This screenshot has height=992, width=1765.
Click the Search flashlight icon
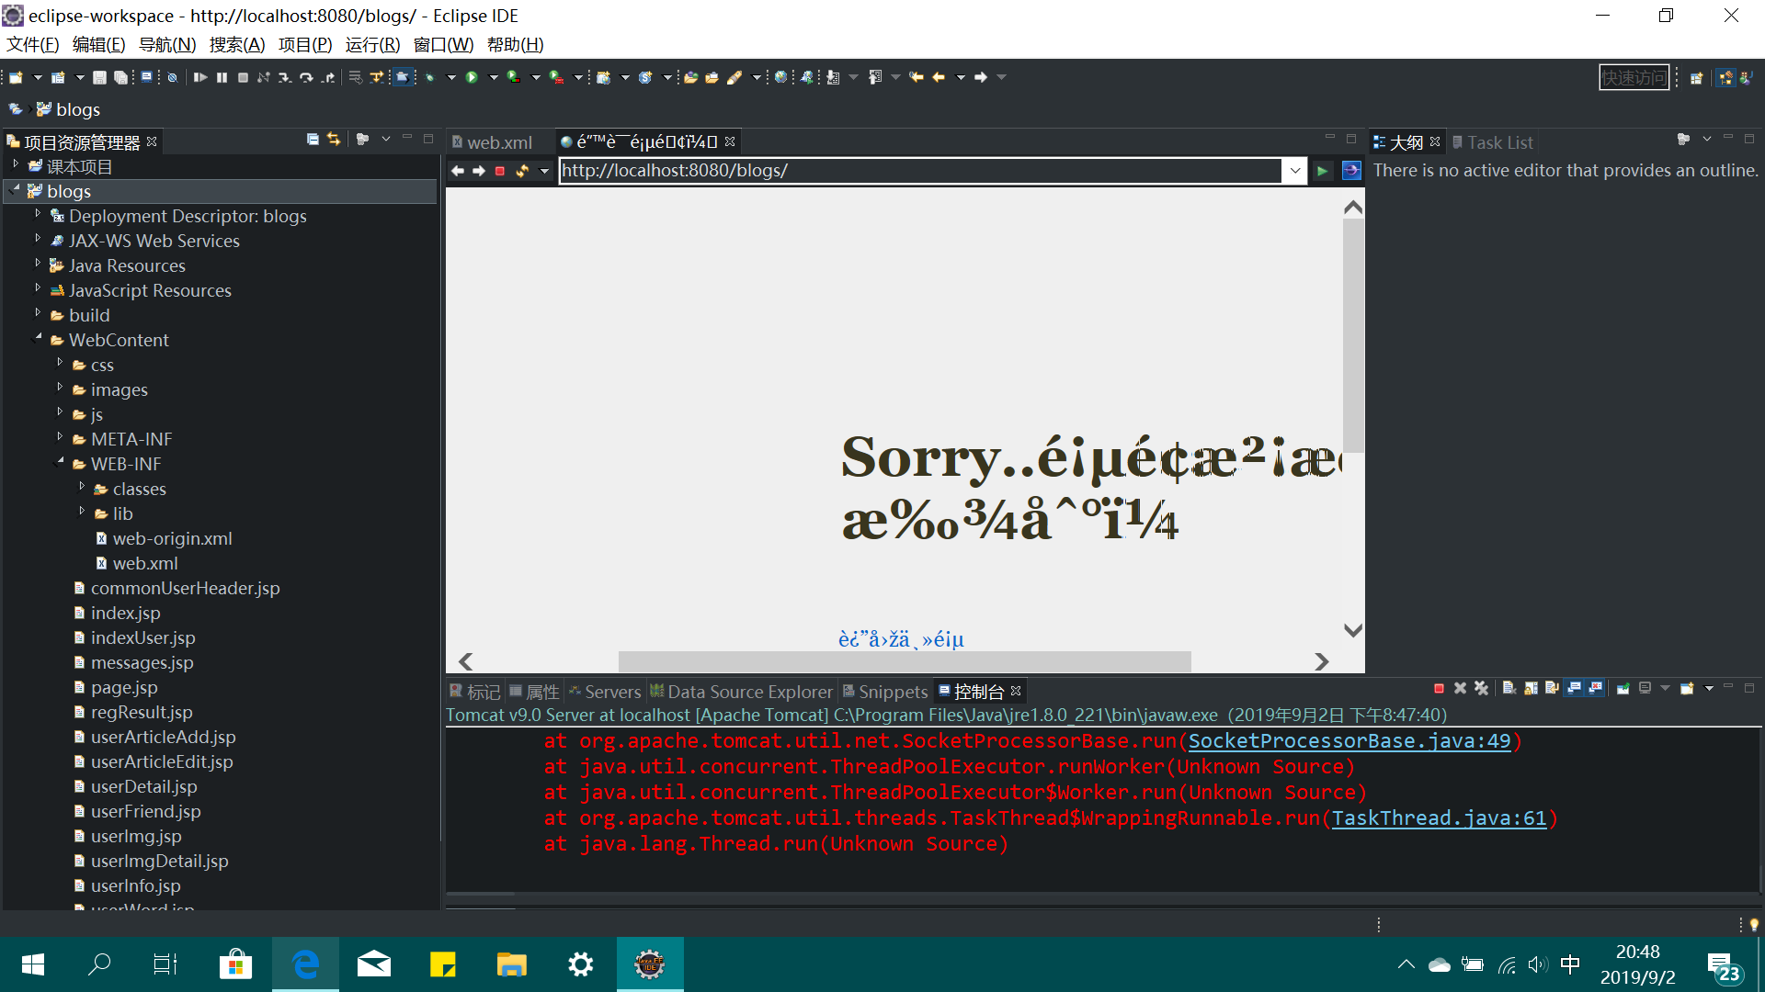tap(734, 78)
